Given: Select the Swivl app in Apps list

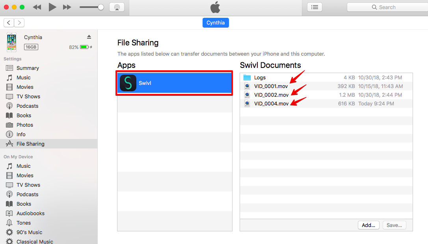Looking at the screenshot, I should [174, 83].
